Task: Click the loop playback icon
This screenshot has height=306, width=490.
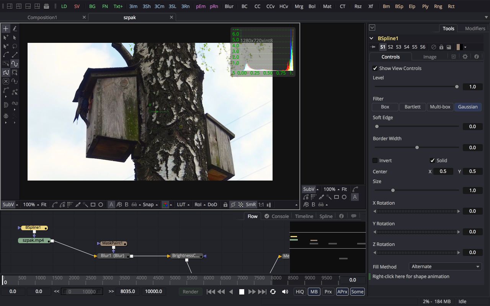Action: tap(273, 291)
